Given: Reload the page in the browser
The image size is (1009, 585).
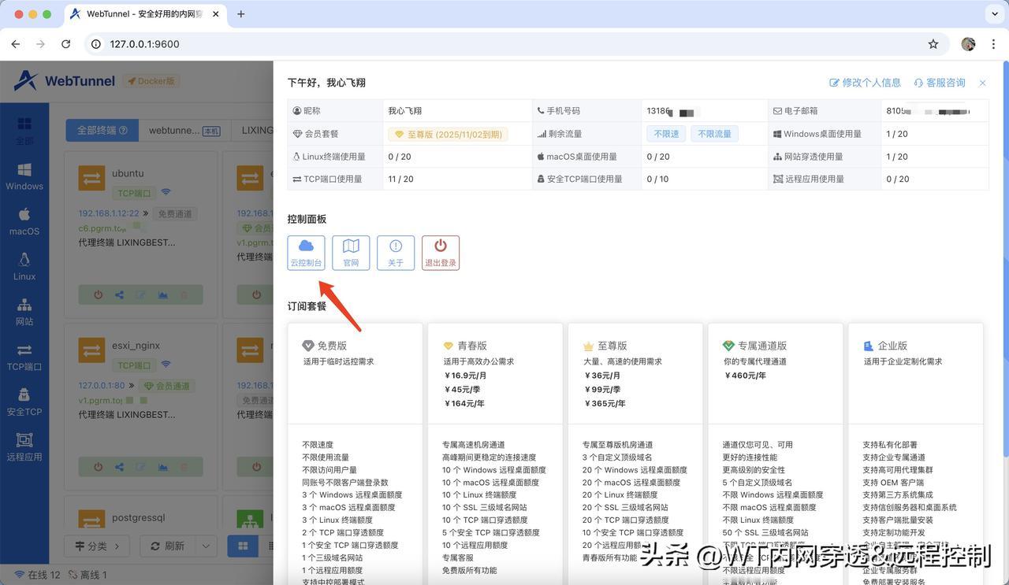Looking at the screenshot, I should pos(66,44).
